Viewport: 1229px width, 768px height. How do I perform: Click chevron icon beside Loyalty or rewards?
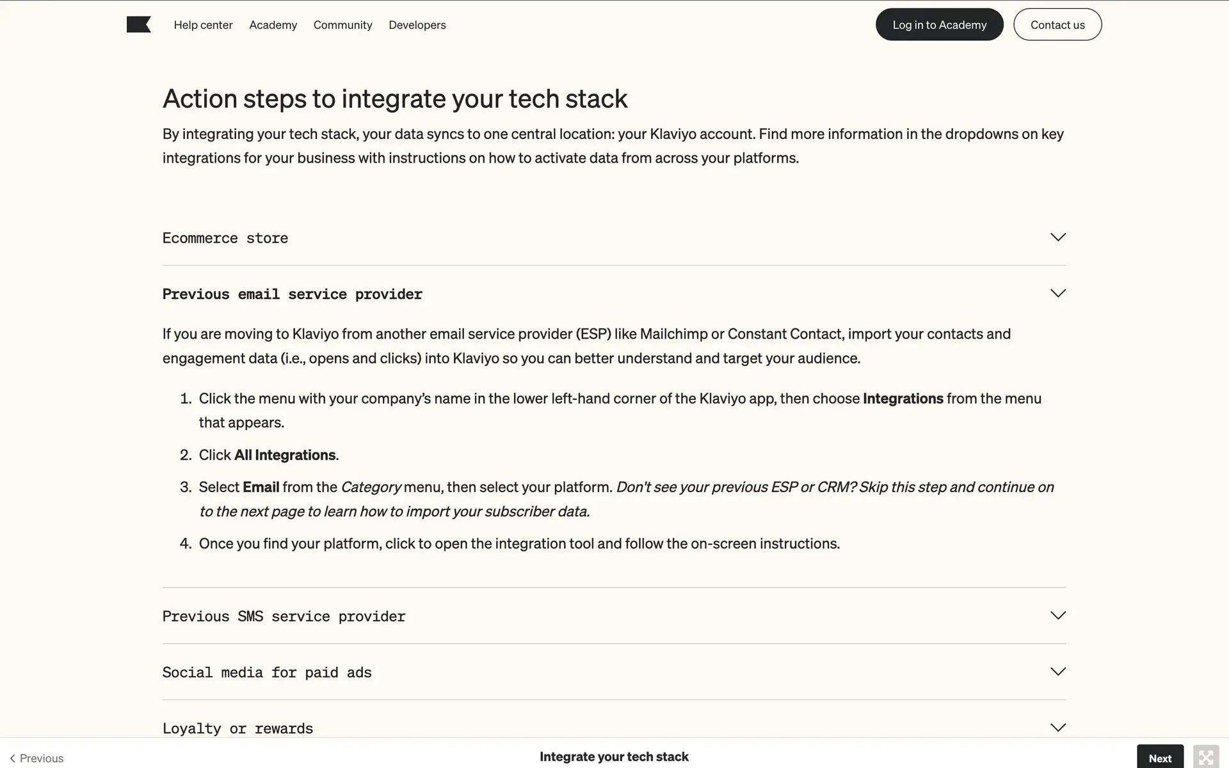click(x=1057, y=728)
